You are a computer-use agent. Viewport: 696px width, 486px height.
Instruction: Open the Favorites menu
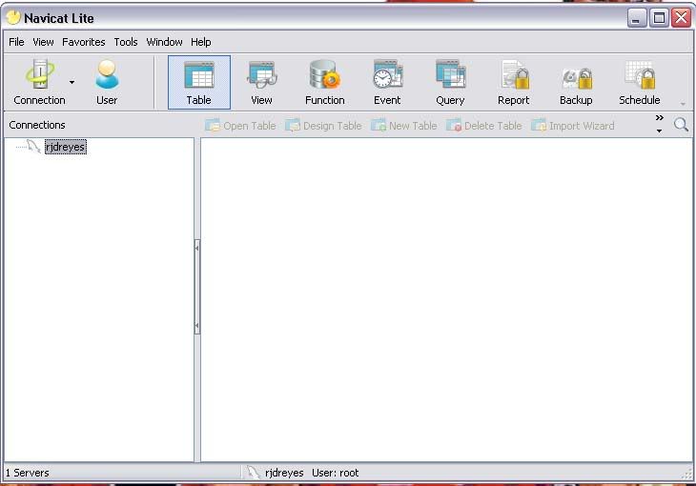(x=84, y=42)
